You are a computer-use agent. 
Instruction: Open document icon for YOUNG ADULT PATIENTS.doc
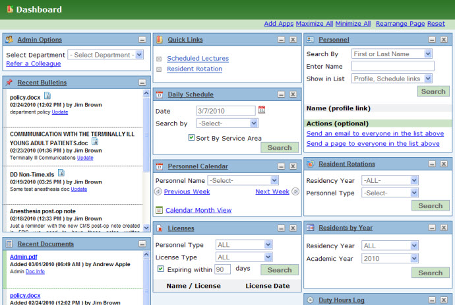click(x=95, y=141)
